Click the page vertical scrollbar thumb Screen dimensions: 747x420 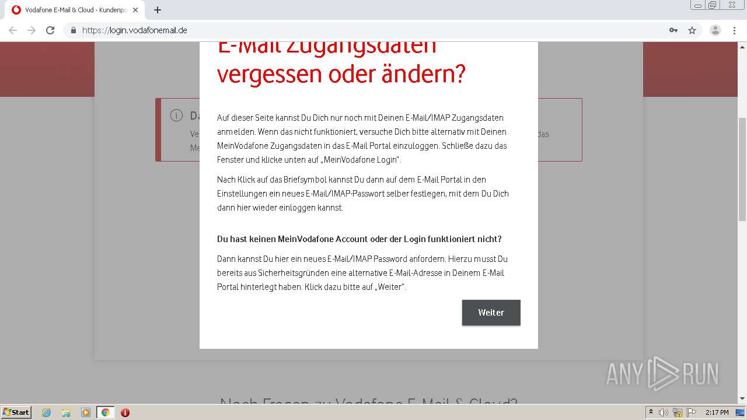tap(742, 169)
